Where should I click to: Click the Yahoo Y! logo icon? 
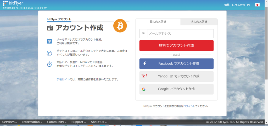tap(144, 76)
